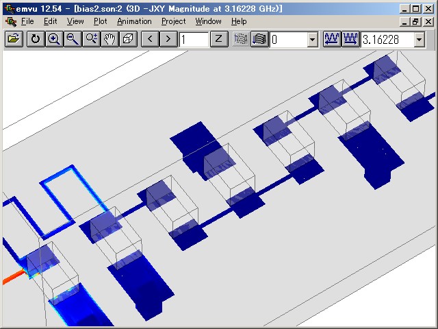
Task: Toggle the 3D cube view icon
Action: (129, 39)
